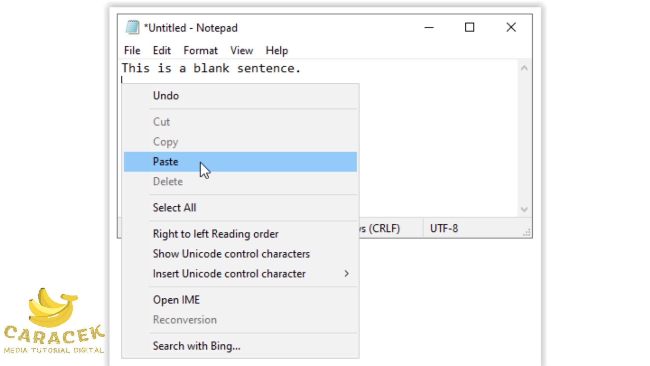This screenshot has height=366, width=650.
Task: Click the Undo option in context menu
Action: tap(165, 95)
